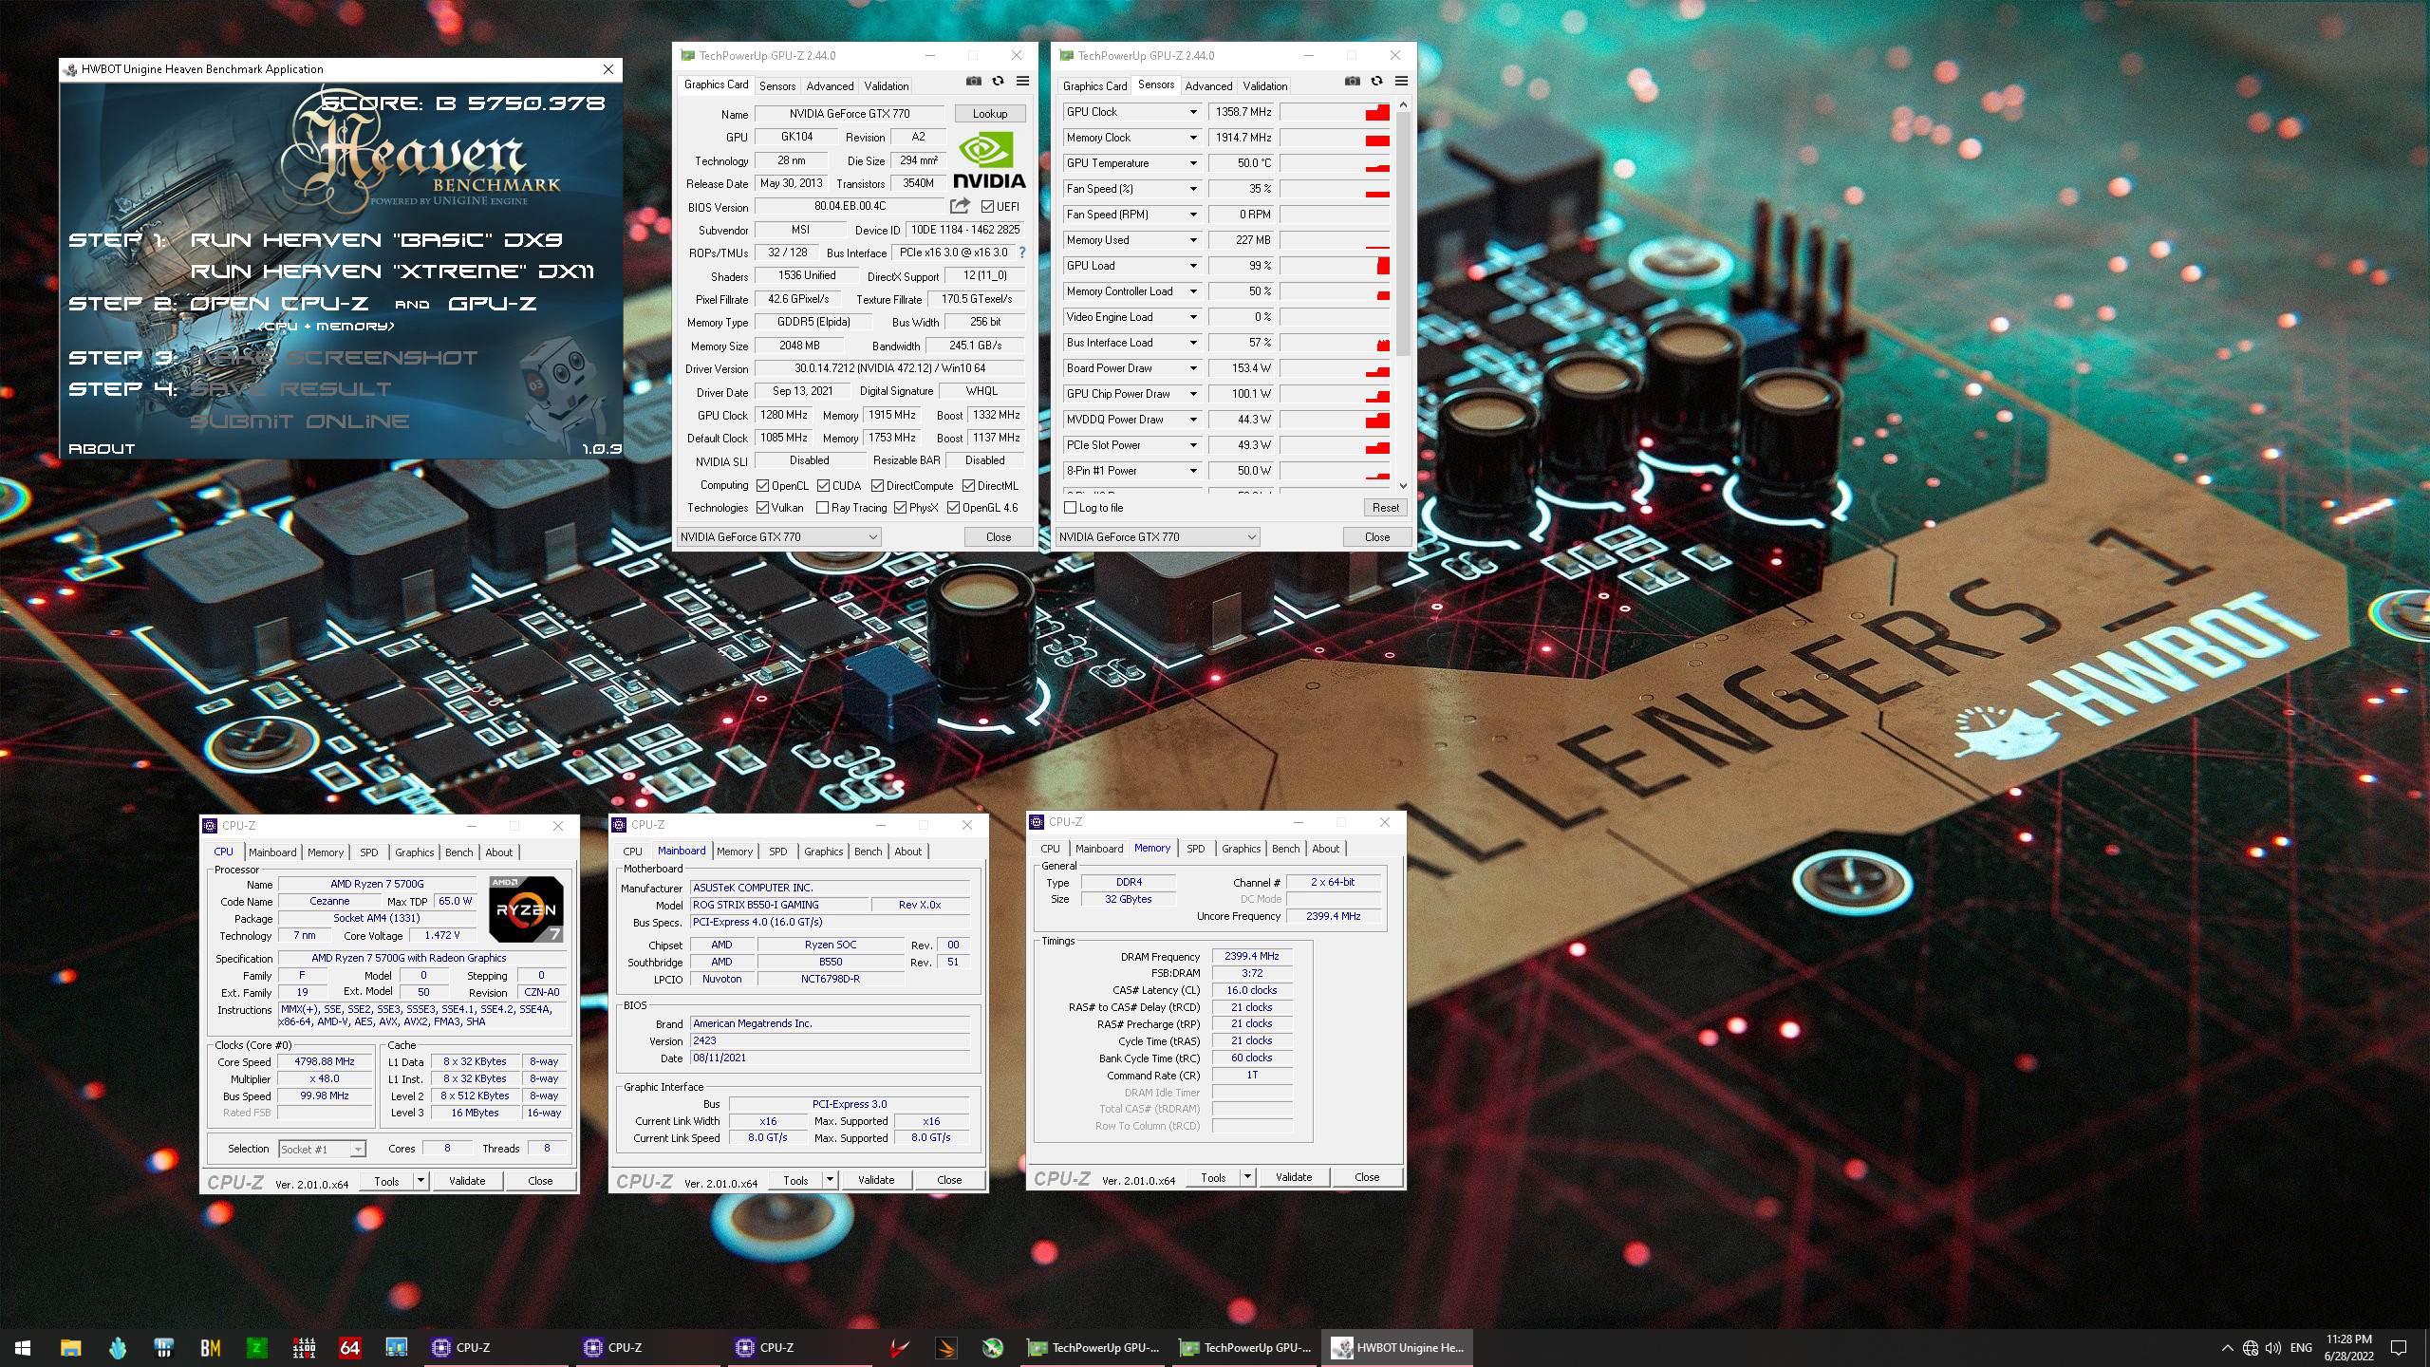Enable the Ray Tracing checkbox
Screen dimensions: 2430x1367
click(x=822, y=508)
